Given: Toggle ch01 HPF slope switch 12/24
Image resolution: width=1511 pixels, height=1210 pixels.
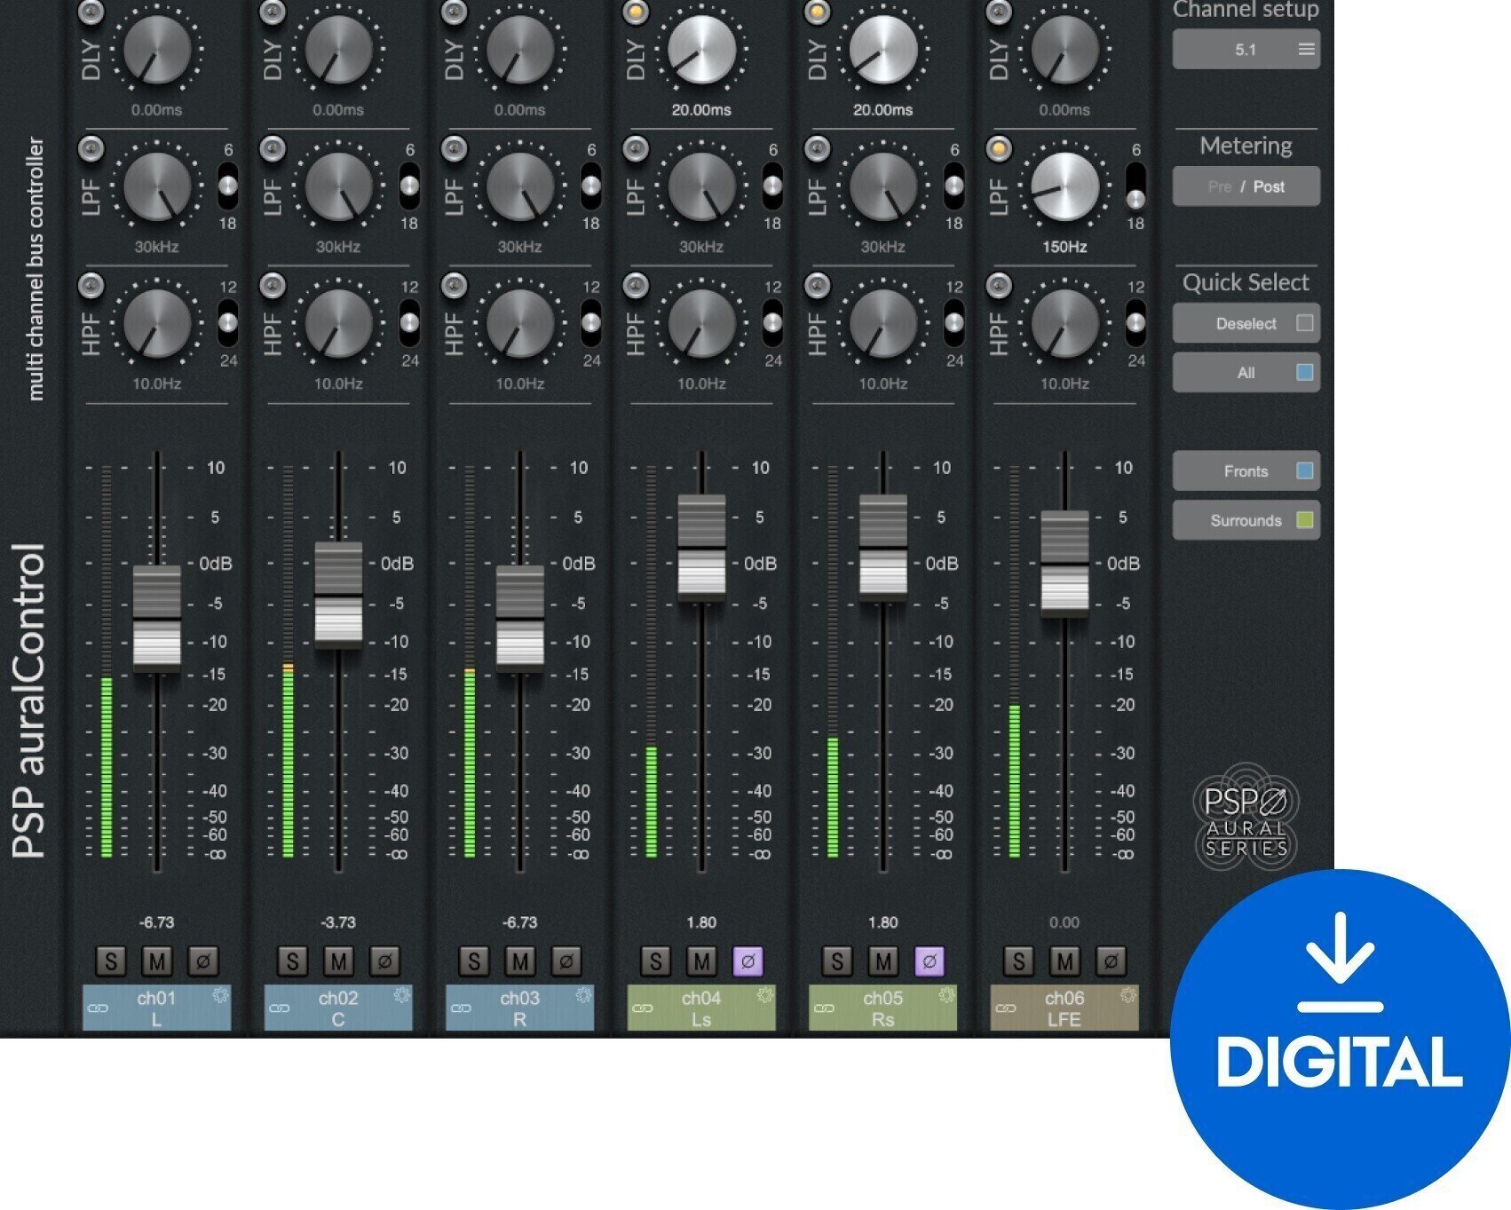Looking at the screenshot, I should pos(228,323).
